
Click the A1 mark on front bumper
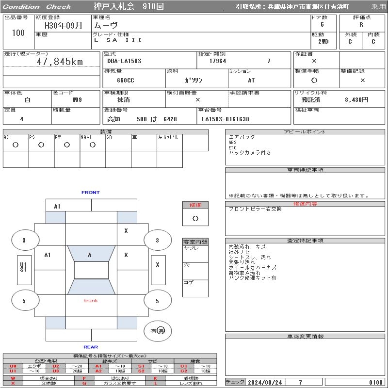57,206
